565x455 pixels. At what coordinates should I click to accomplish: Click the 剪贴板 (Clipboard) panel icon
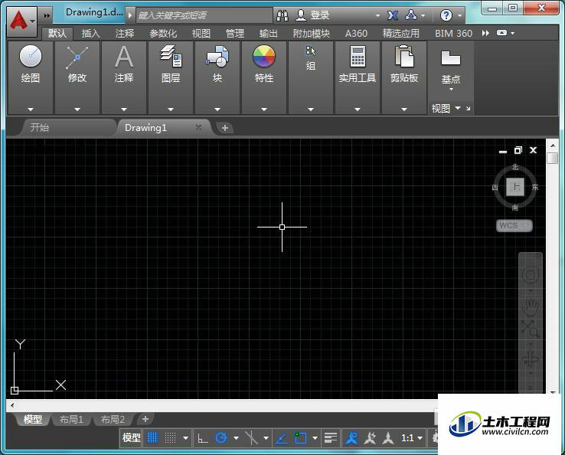pyautogui.click(x=404, y=56)
